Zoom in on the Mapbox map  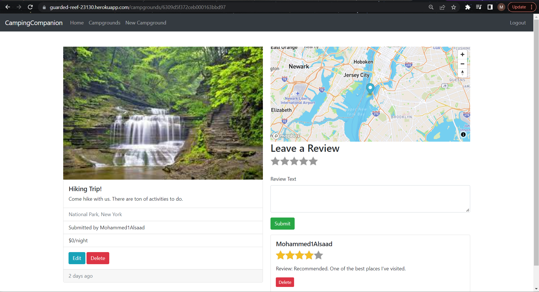pyautogui.click(x=462, y=54)
